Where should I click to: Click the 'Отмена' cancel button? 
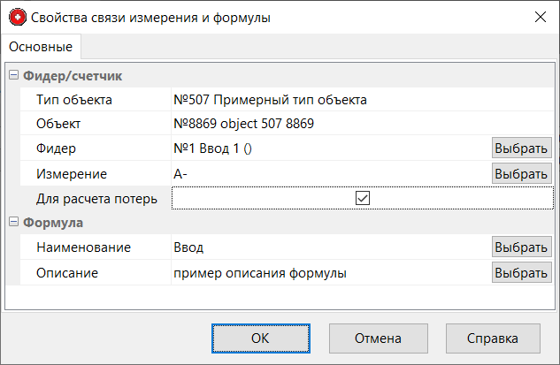pyautogui.click(x=378, y=338)
